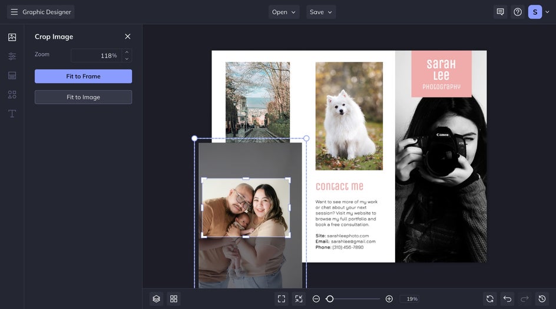The height and width of the screenshot is (309, 556).
Task: Click the top-right round image handle
Action: click(x=306, y=138)
